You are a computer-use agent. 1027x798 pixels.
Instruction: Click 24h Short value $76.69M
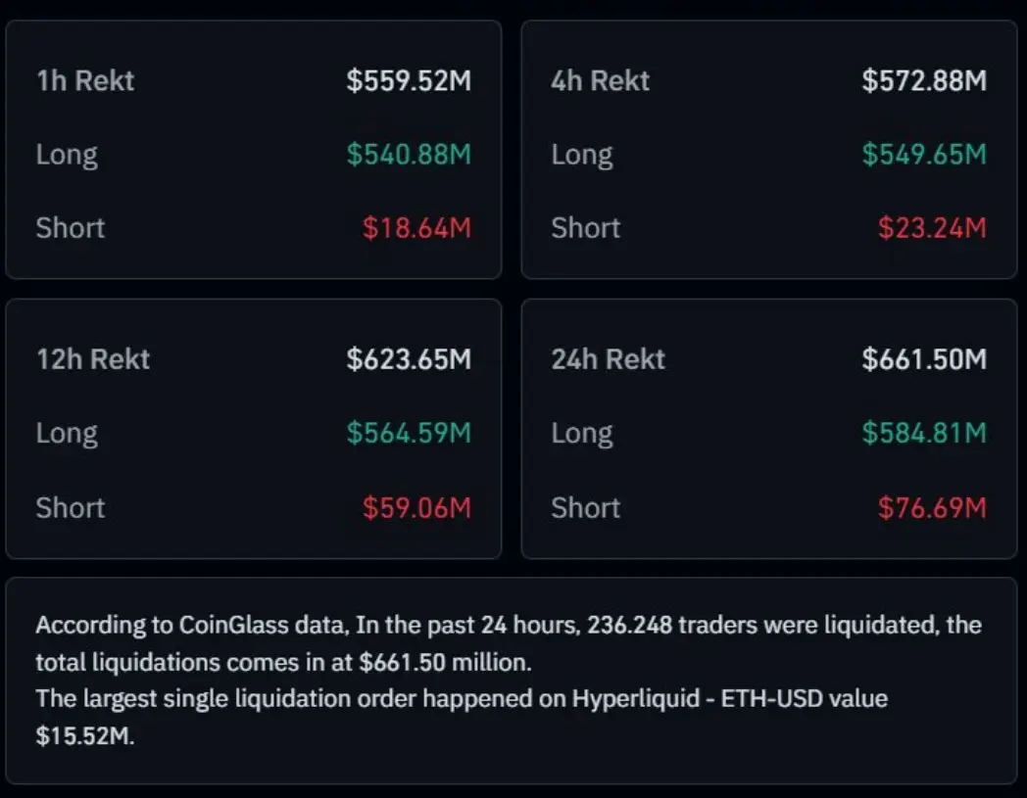932,507
